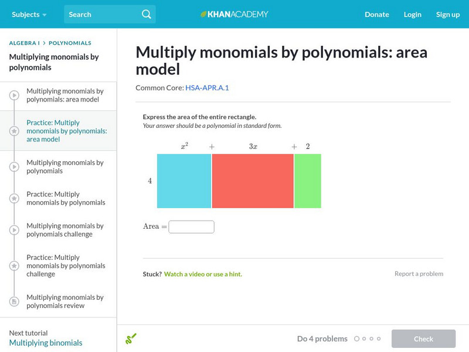This screenshot has height=352, width=469.
Task: Click the Donate link
Action: (376, 14)
